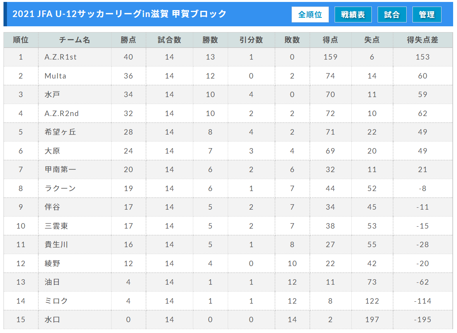Select the 勝点 column header

[129, 40]
